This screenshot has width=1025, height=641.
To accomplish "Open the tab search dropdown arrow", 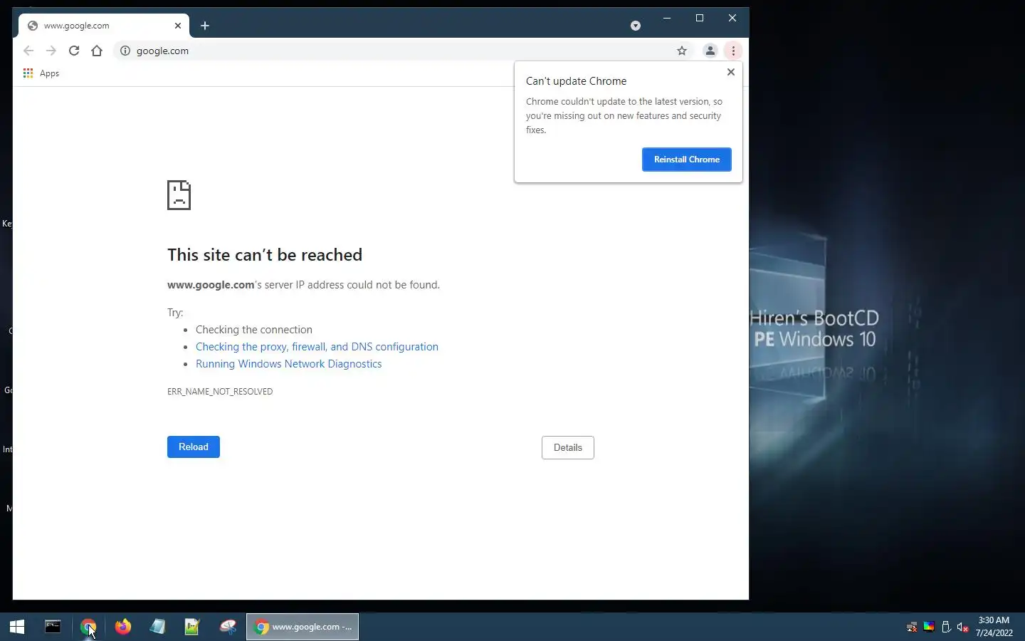I will coord(636,26).
